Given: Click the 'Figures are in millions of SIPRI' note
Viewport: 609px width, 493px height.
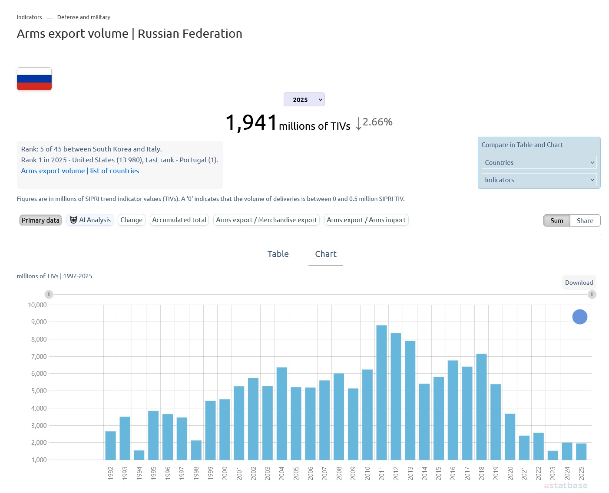Looking at the screenshot, I should (211, 199).
